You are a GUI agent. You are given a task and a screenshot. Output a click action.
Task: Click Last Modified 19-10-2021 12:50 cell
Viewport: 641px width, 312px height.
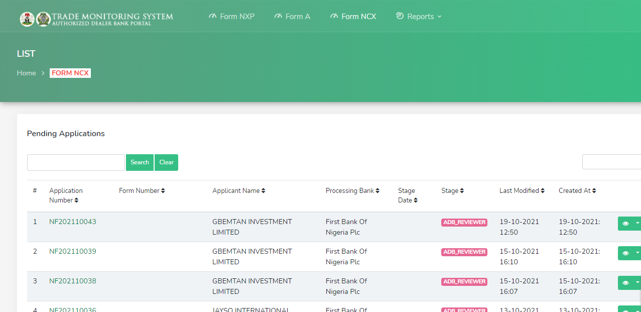(x=519, y=227)
